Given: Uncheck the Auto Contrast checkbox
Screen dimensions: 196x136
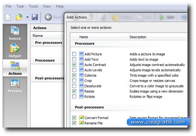Looking at the screenshot, I should click(x=74, y=64).
